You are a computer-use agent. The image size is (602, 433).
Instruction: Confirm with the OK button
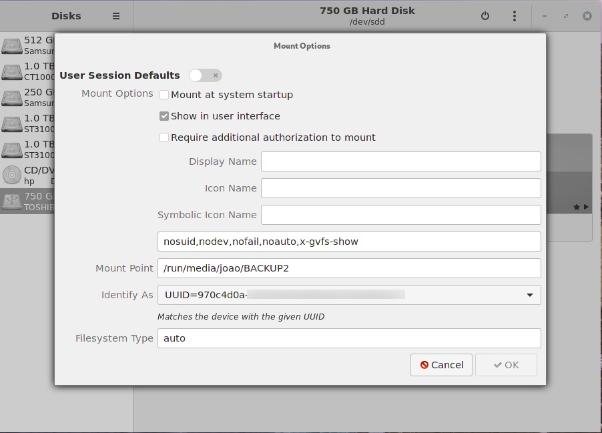[506, 365]
